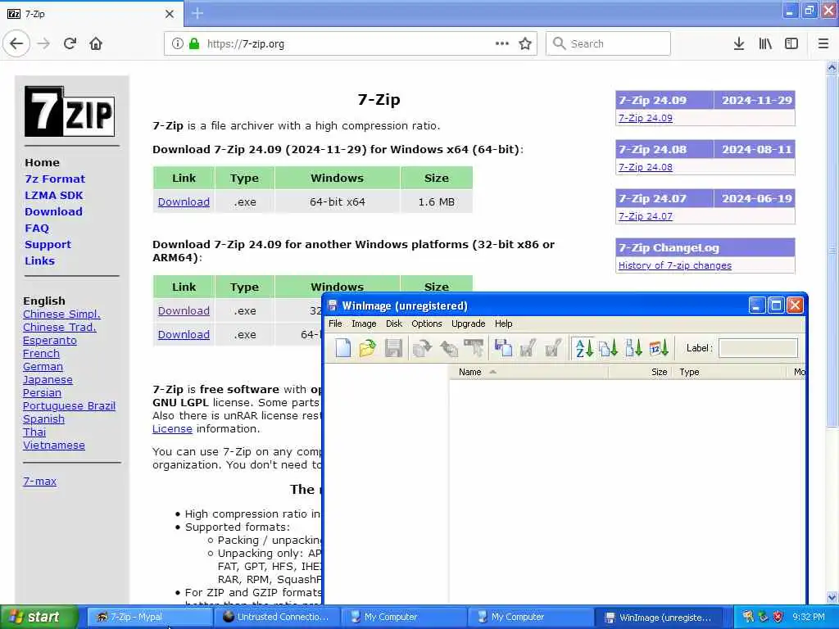Image resolution: width=839 pixels, height=629 pixels.
Task: Sort by Name column header in WinImage
Action: click(x=528, y=372)
